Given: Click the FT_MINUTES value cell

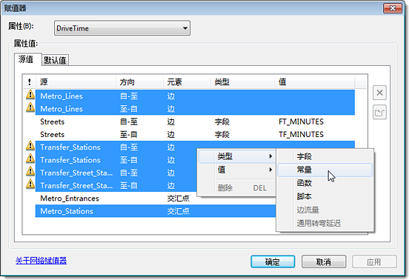Looking at the screenshot, I should pyautogui.click(x=301, y=121).
